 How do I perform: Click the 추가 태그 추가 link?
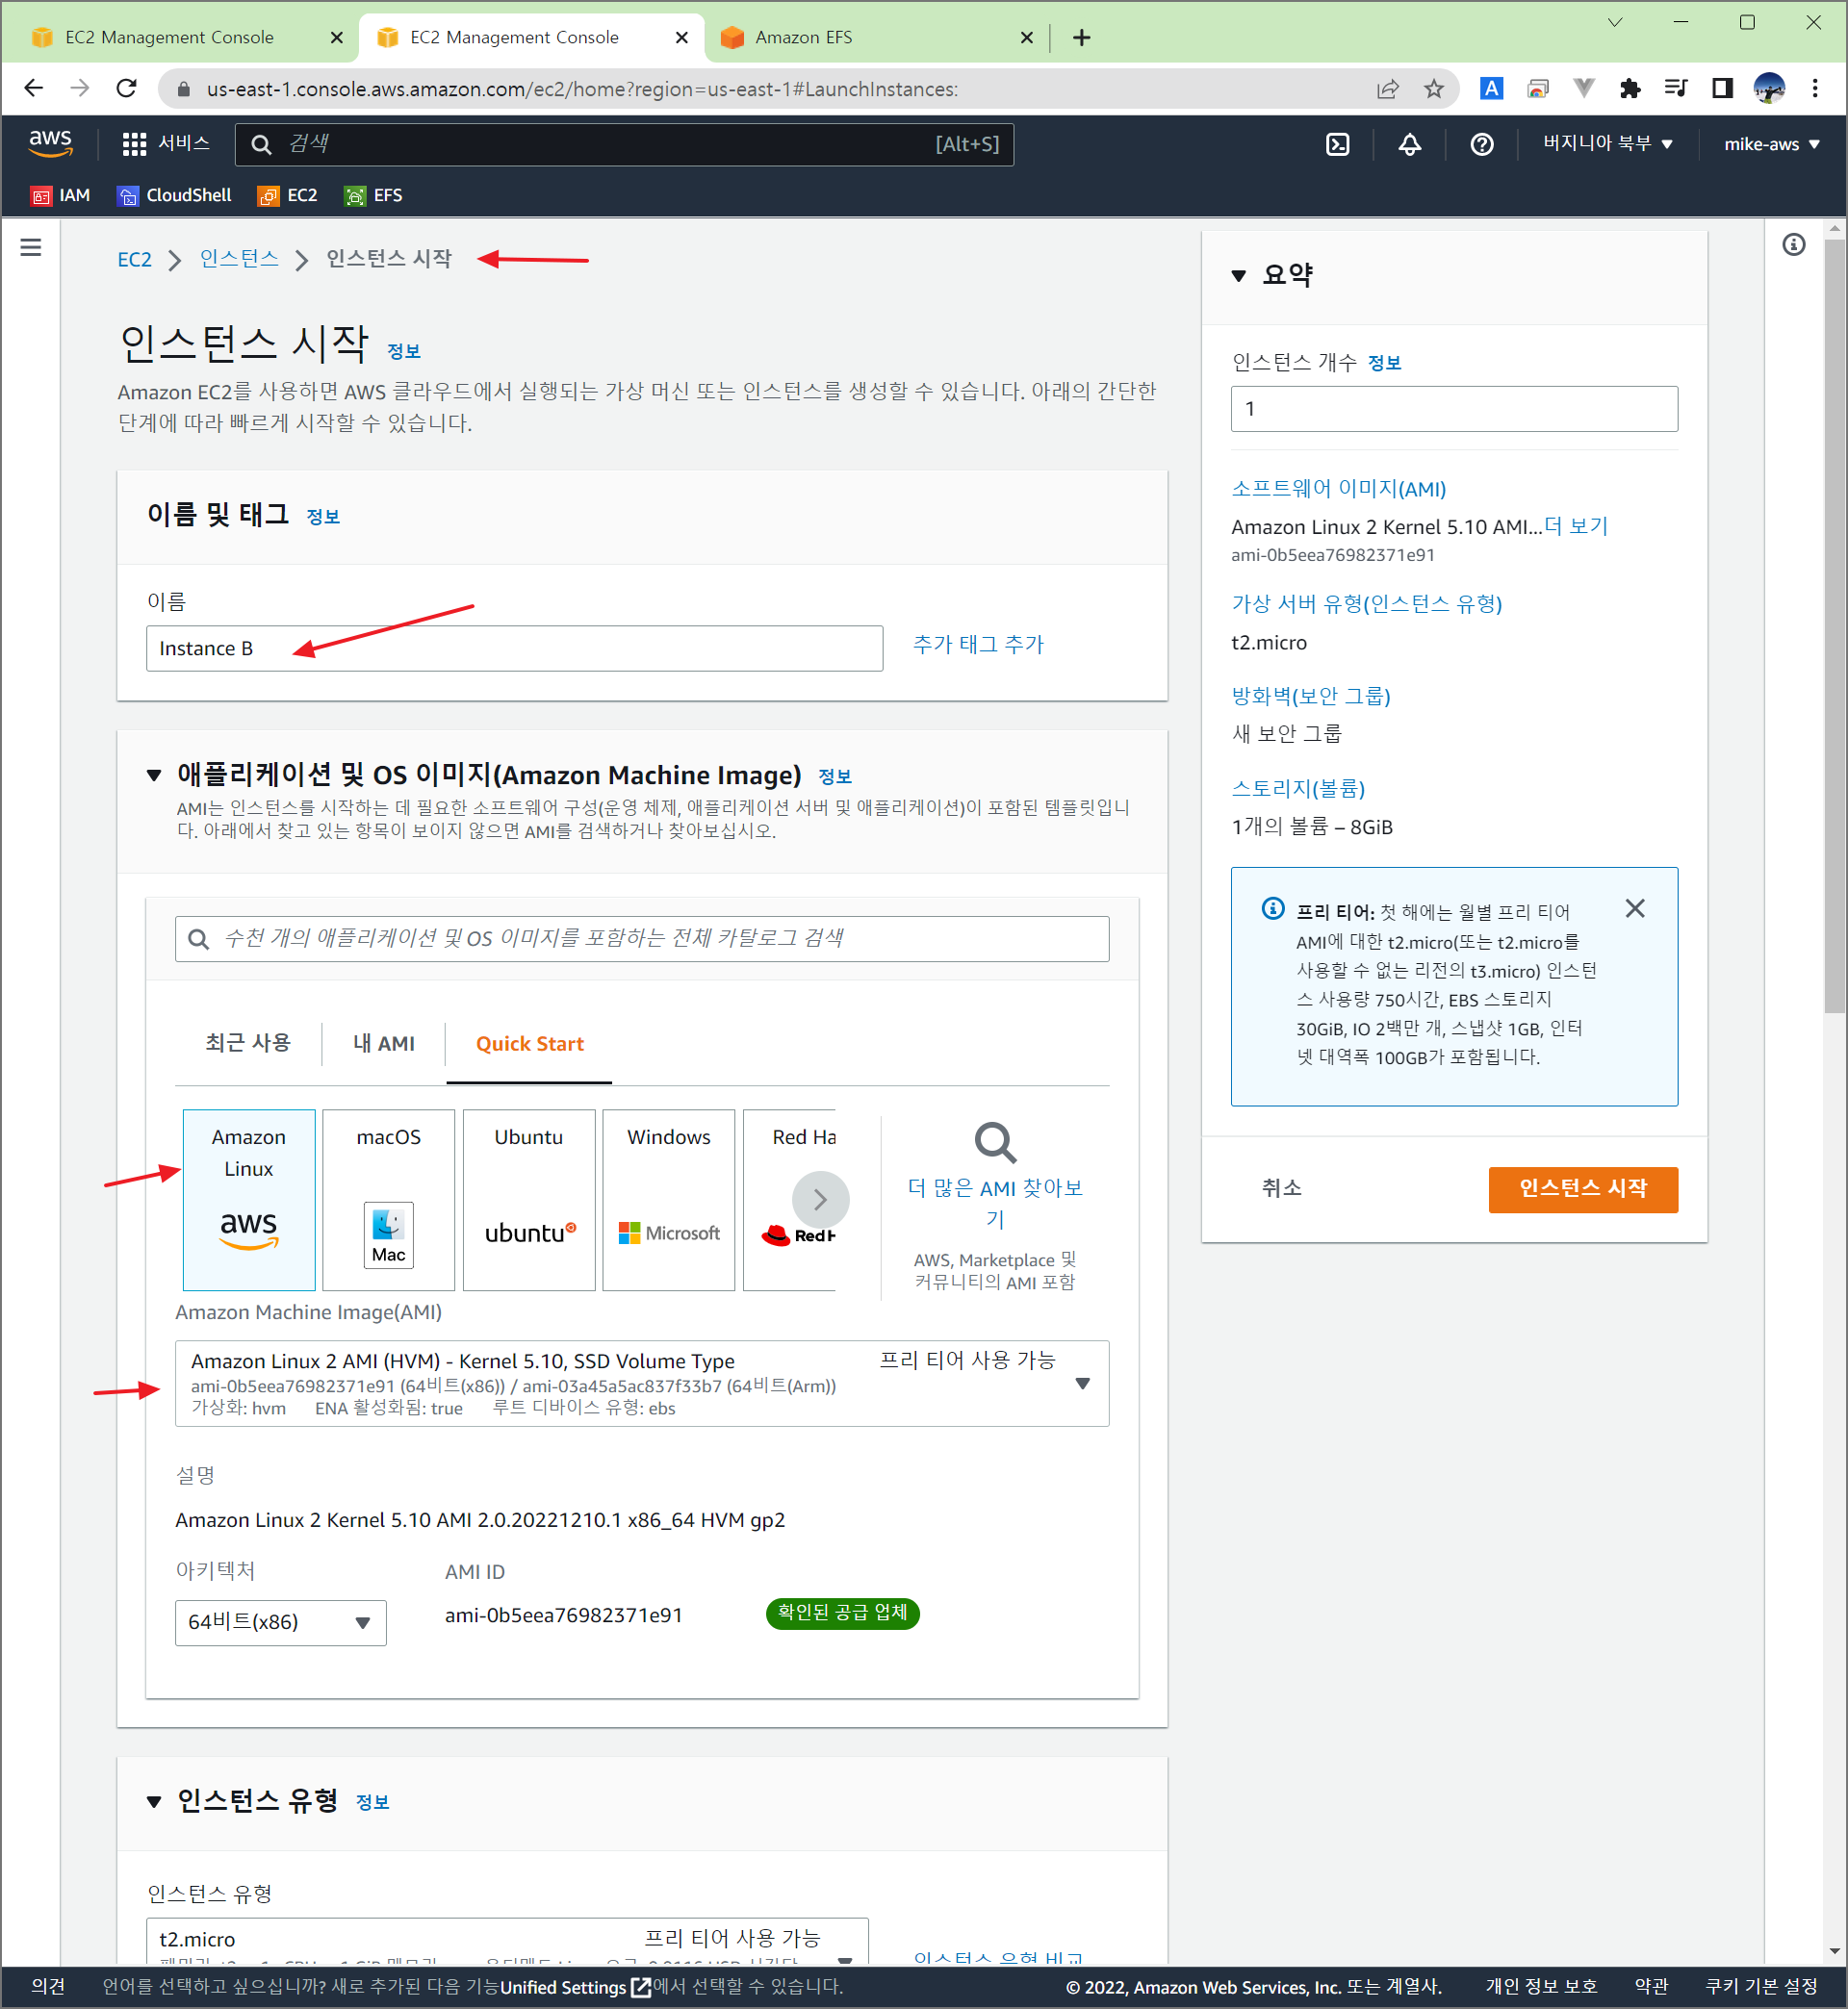(x=977, y=645)
